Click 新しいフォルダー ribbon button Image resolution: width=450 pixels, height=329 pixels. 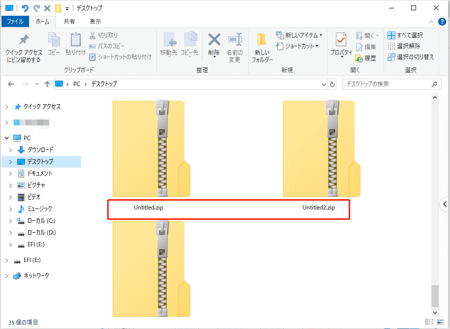coord(262,48)
